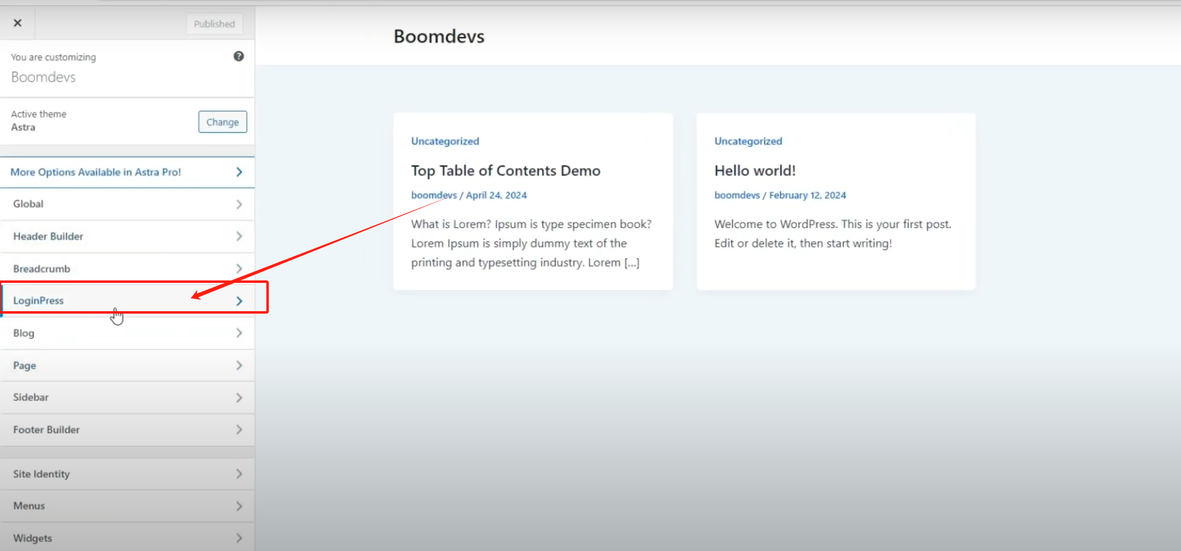Open the LoginPress customizer section
The height and width of the screenshot is (551, 1181).
pos(39,301)
